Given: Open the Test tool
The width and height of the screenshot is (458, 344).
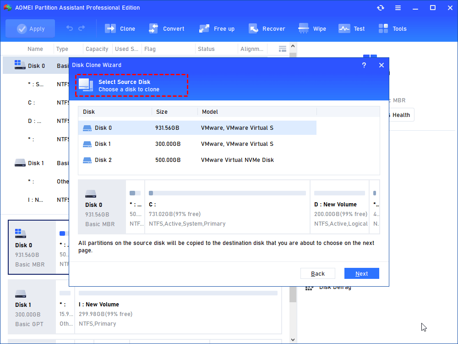Looking at the screenshot, I should (344, 28).
